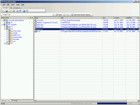Sort results by Path column header
This screenshot has height=105, width=140.
(81, 18)
